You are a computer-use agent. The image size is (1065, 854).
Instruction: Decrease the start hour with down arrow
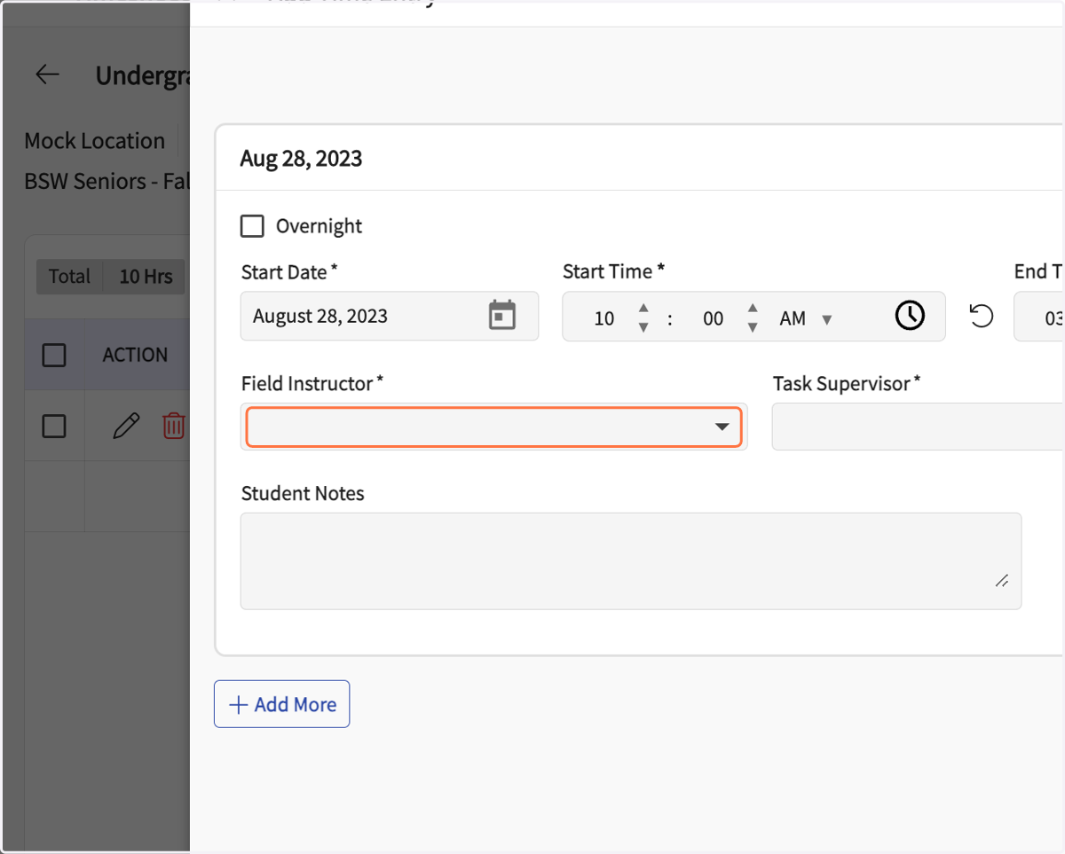(643, 327)
